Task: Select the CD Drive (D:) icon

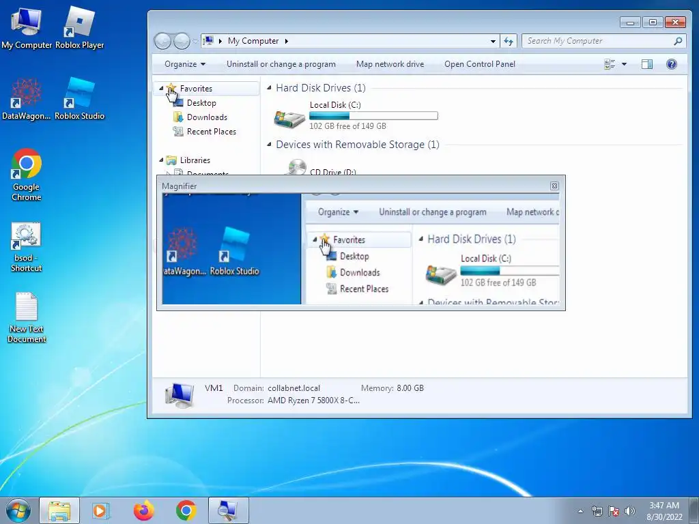Action: click(x=297, y=168)
